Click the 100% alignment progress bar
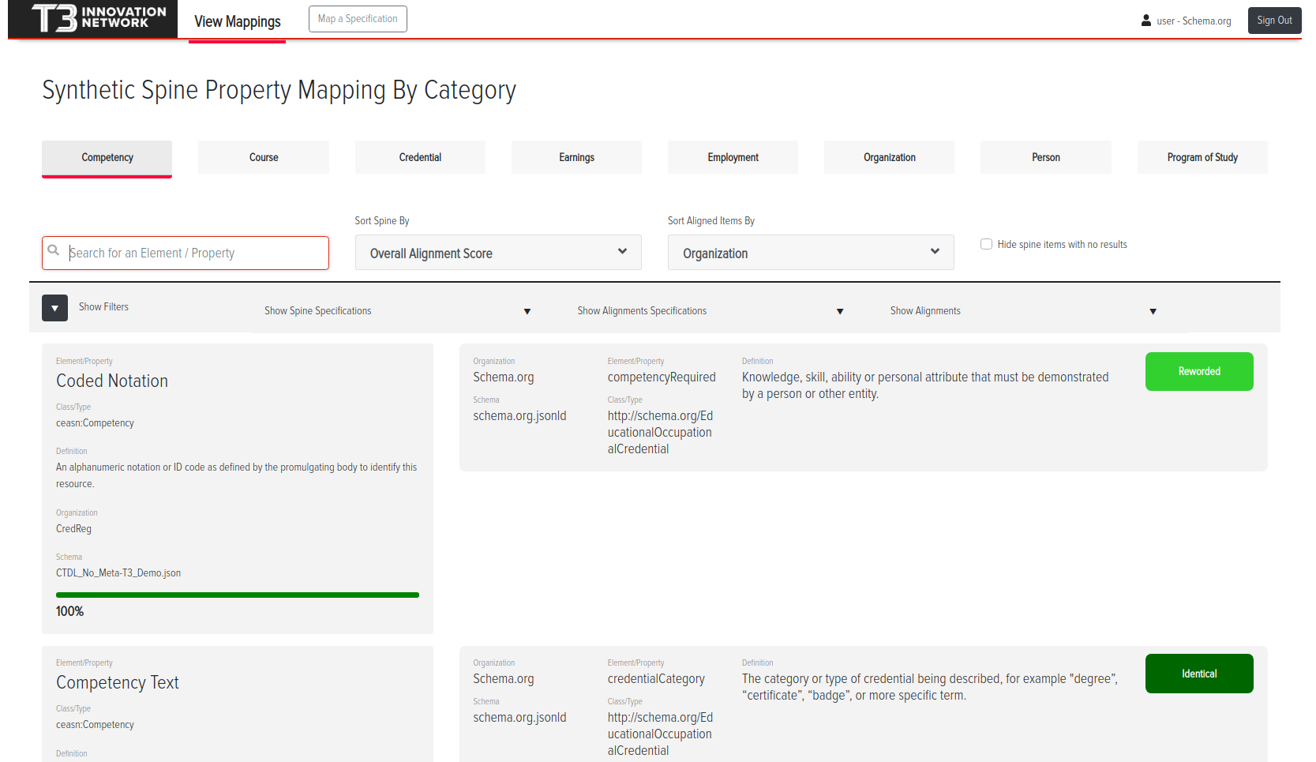Screen dimensions: 1316x762 point(238,595)
